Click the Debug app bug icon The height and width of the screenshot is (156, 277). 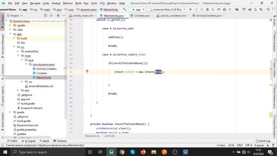tap(207, 10)
